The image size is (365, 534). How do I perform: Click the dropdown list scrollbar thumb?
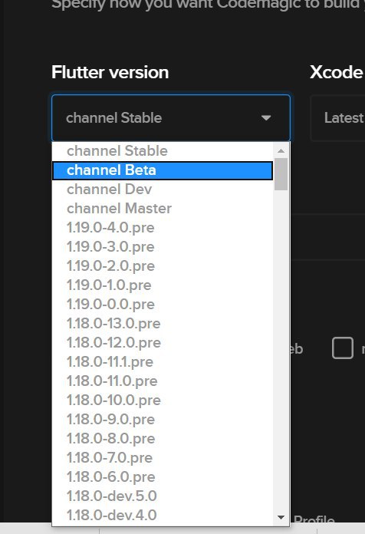(x=281, y=174)
